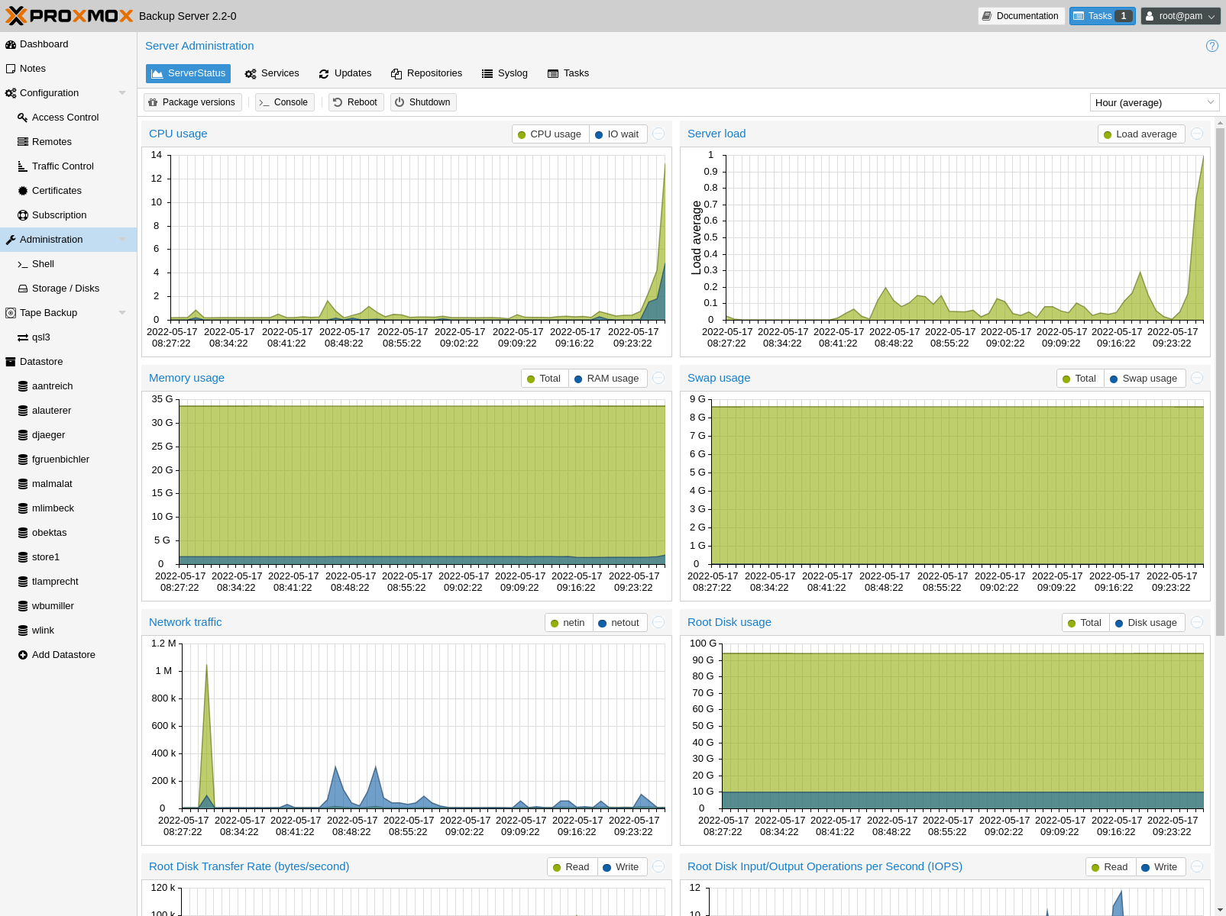The height and width of the screenshot is (916, 1226).
Task: Click the Subscription lifebuoy icon
Action: (23, 215)
